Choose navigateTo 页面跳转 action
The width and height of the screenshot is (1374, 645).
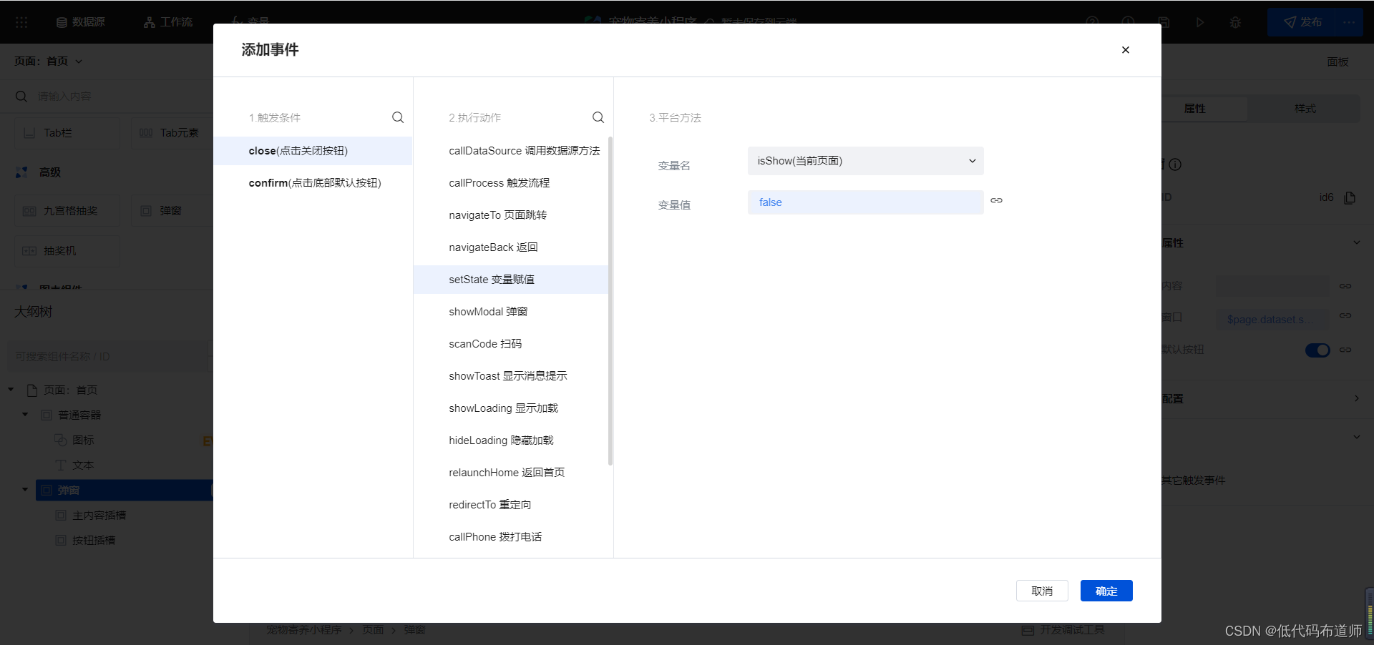tap(510, 215)
